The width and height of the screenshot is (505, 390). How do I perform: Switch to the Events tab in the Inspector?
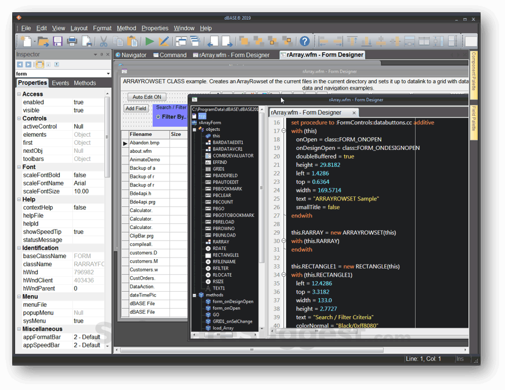click(60, 83)
